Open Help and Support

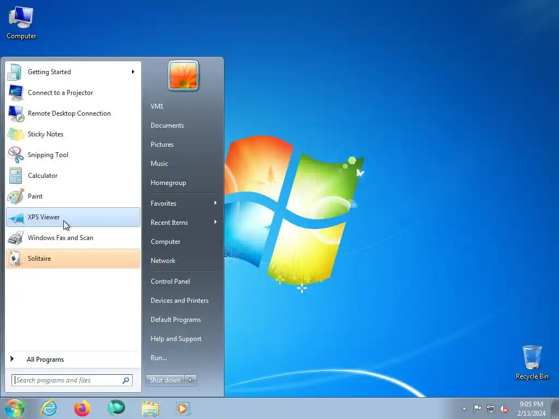(x=176, y=339)
